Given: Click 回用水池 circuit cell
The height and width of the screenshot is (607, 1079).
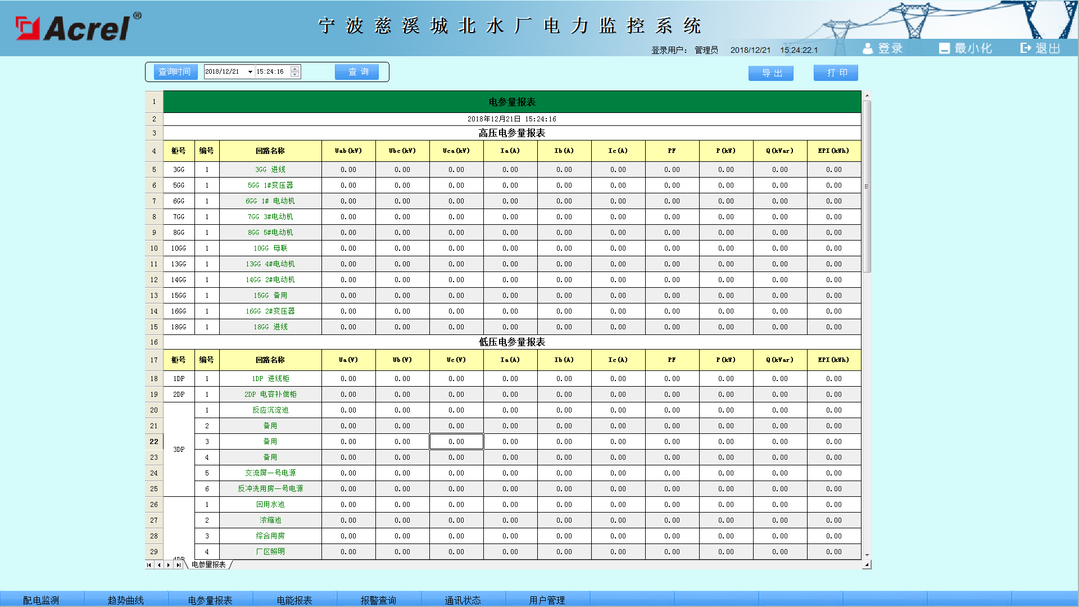Looking at the screenshot, I should (270, 505).
